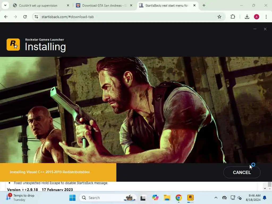Select Rockstar Games Launcher taskbar icon
272x204 pixels.
[x=190, y=198]
